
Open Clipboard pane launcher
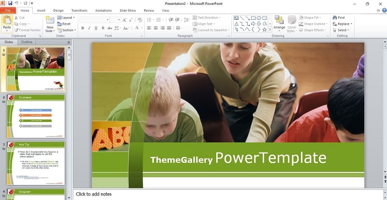(40, 36)
